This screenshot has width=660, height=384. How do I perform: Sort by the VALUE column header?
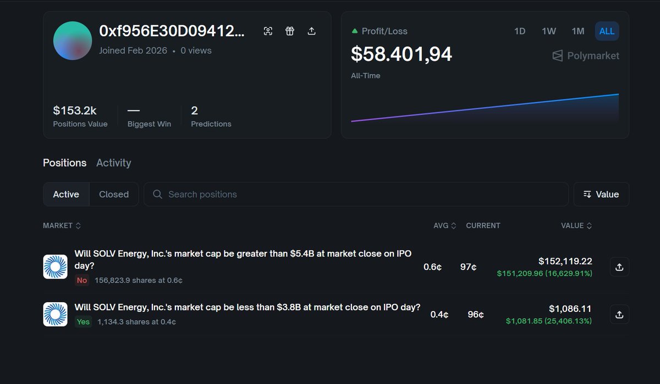pyautogui.click(x=576, y=226)
